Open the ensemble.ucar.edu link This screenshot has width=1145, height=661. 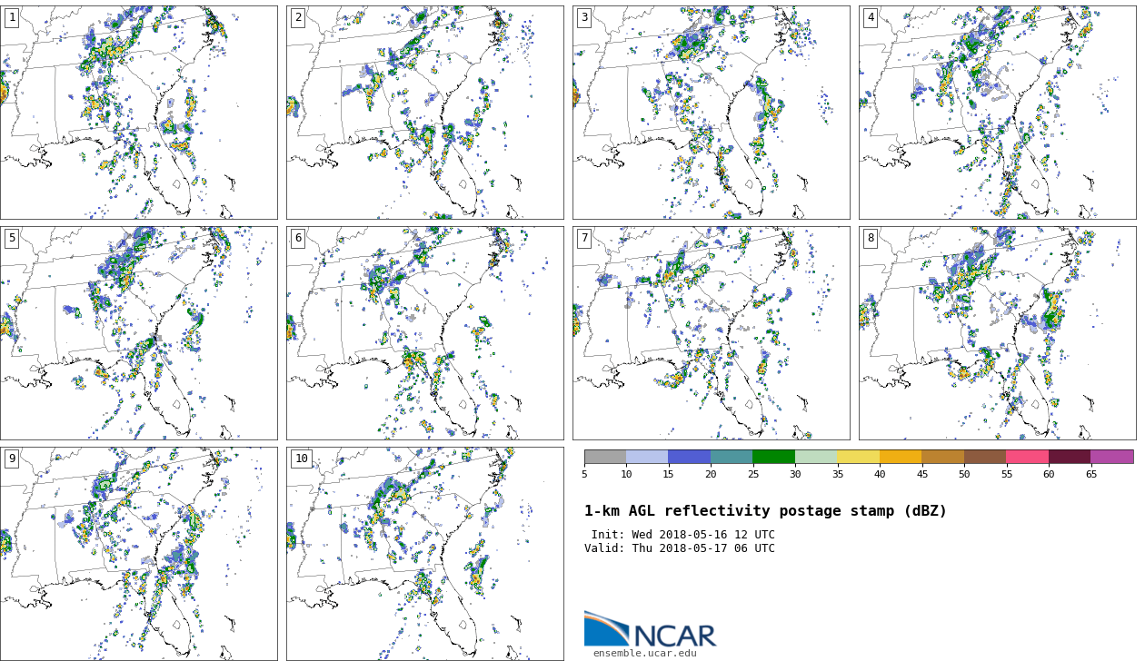pos(644,654)
